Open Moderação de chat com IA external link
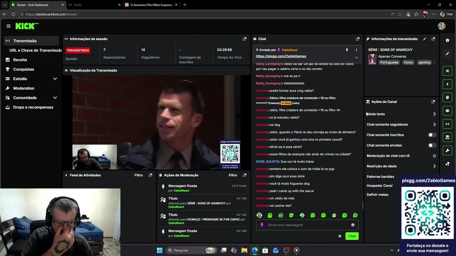This screenshot has height=256, width=456. (434, 156)
